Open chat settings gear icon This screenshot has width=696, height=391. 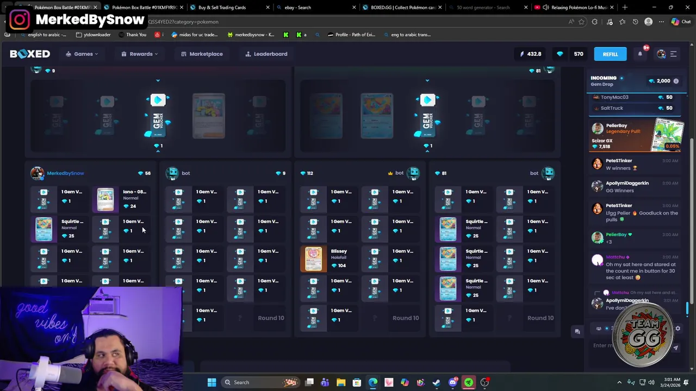678,329
